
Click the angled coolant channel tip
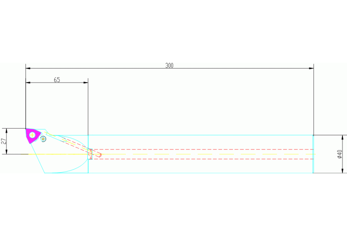pos(100,155)
